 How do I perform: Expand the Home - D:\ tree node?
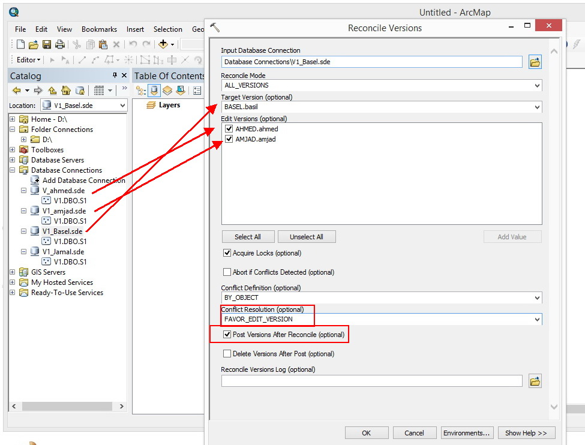(x=13, y=119)
